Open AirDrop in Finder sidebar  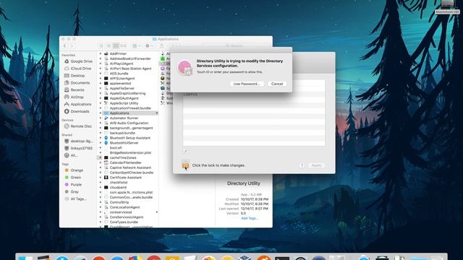[x=74, y=97]
